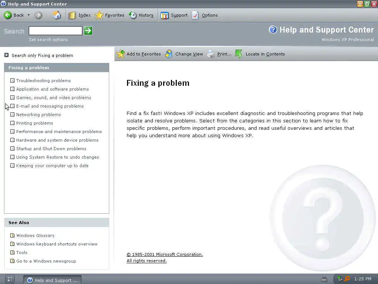Click the 1:25 PM clock

[x=362, y=279]
